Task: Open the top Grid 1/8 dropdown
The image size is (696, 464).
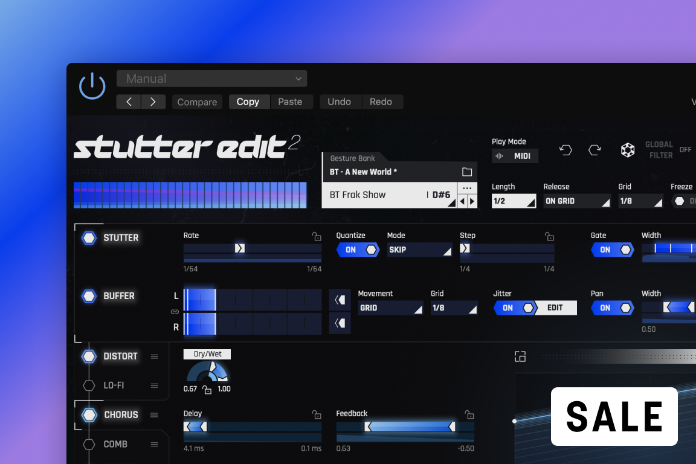Action: tap(640, 201)
